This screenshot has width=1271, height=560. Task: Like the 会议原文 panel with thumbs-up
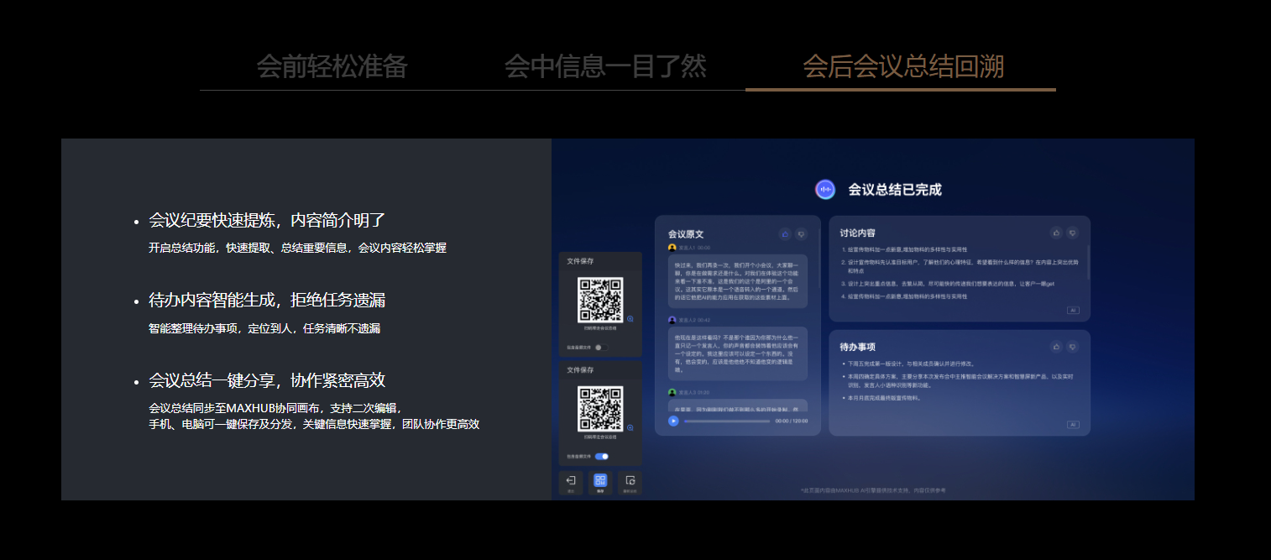point(785,234)
